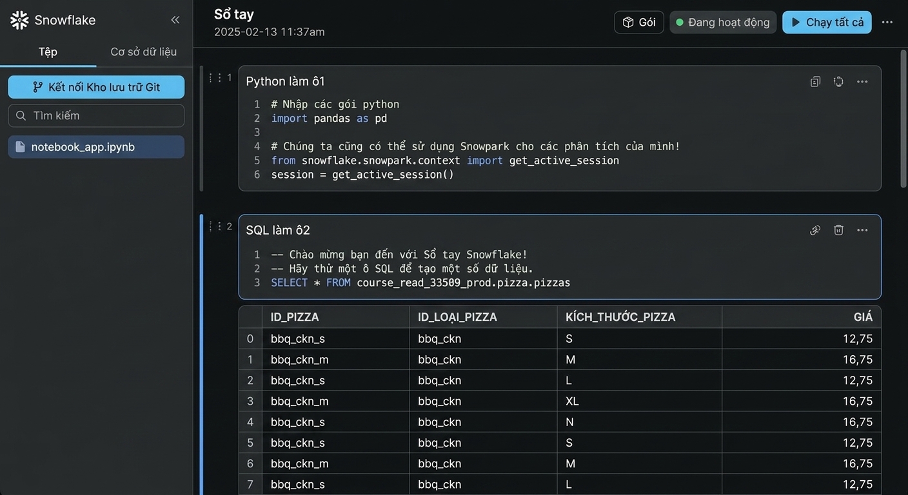Click the file icon beside notebook_app.ipynb

click(20, 147)
